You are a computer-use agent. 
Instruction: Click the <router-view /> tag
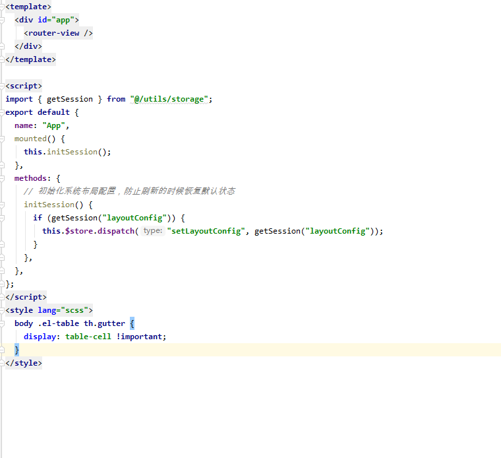[58, 33]
